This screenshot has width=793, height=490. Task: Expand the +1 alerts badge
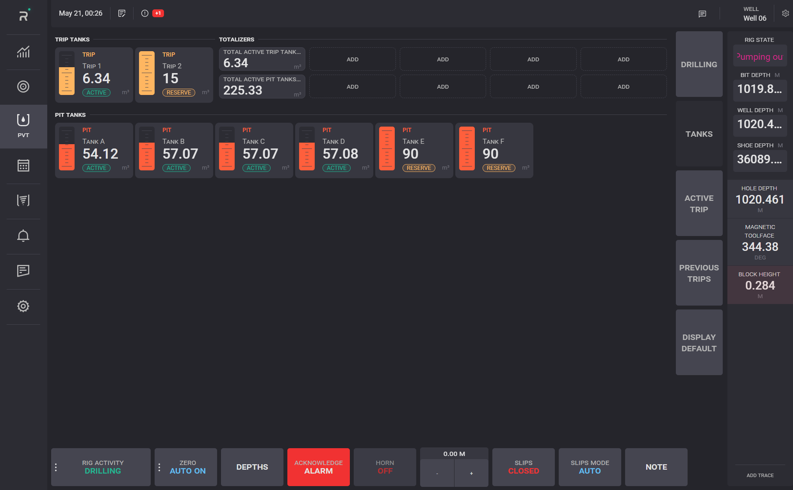point(158,13)
